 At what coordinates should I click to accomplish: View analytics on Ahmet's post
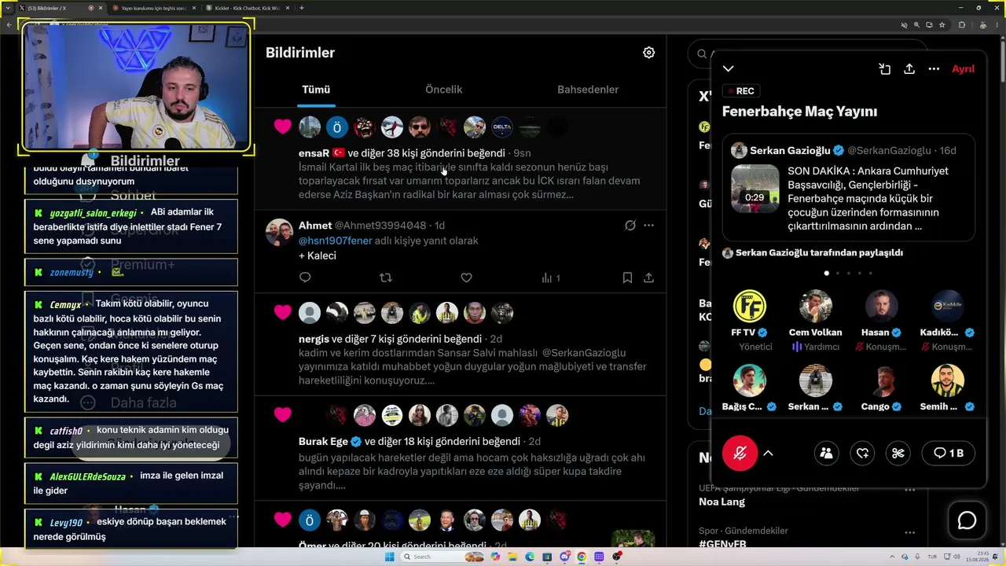click(551, 277)
